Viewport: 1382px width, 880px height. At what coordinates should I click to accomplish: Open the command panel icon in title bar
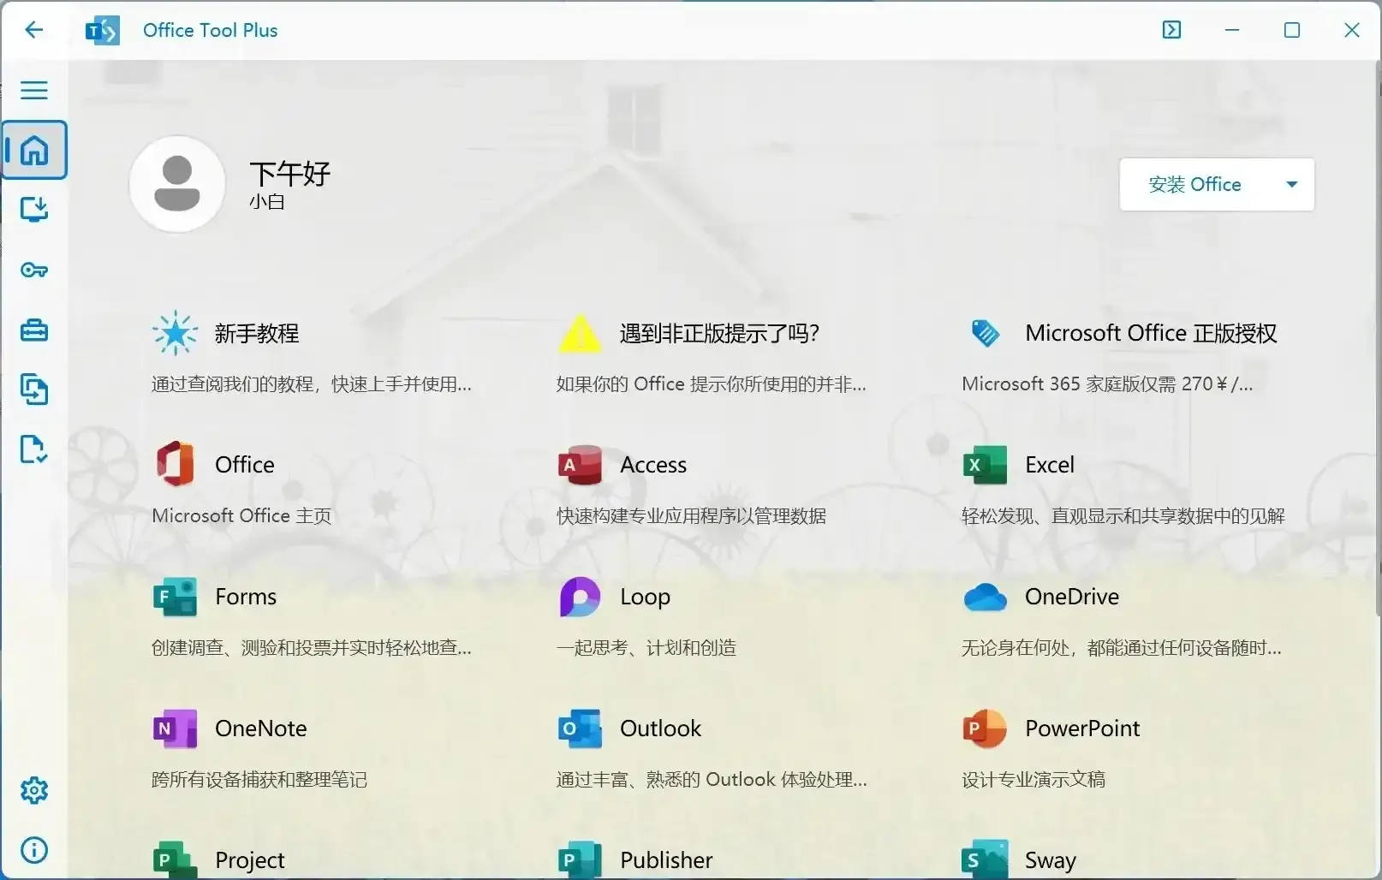tap(1171, 30)
